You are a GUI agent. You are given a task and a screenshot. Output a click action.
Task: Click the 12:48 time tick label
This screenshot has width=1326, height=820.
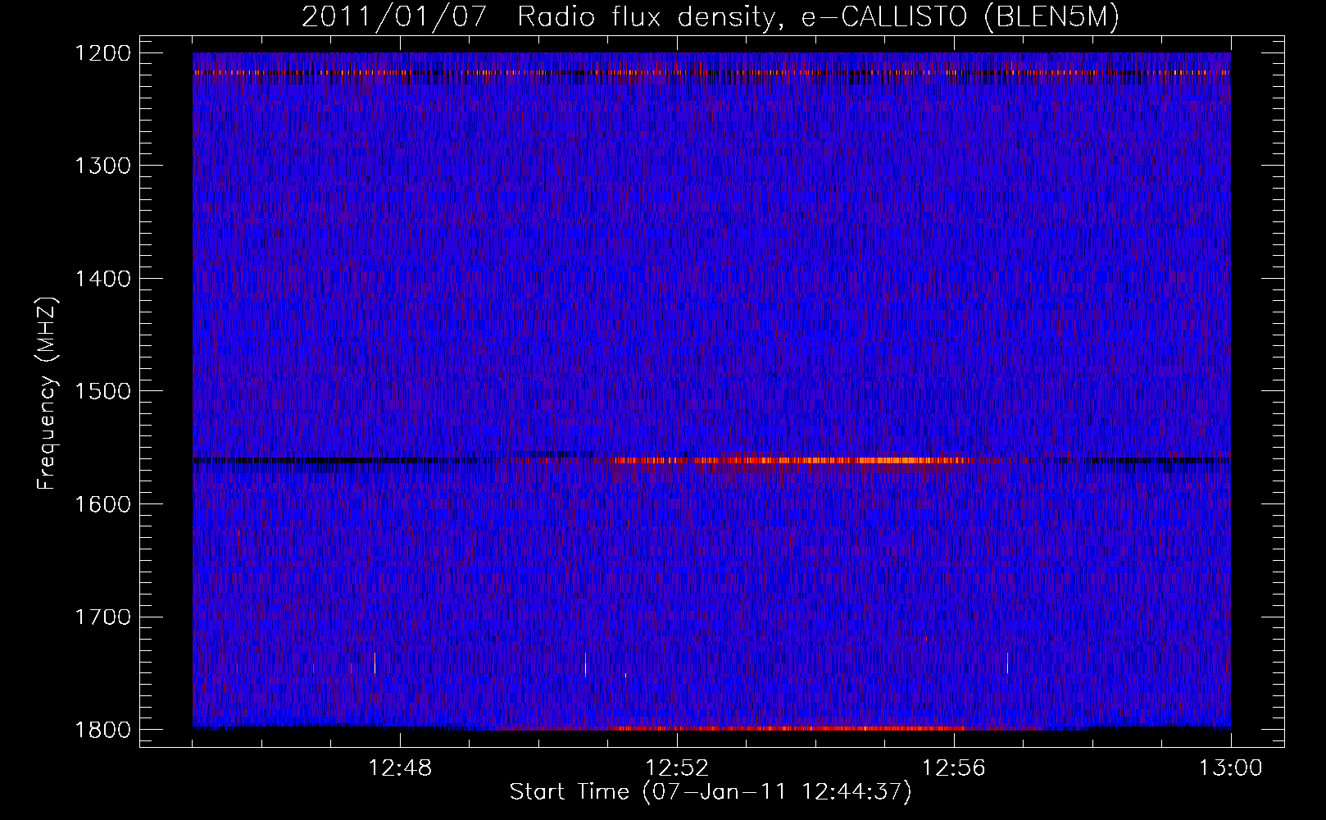point(400,768)
